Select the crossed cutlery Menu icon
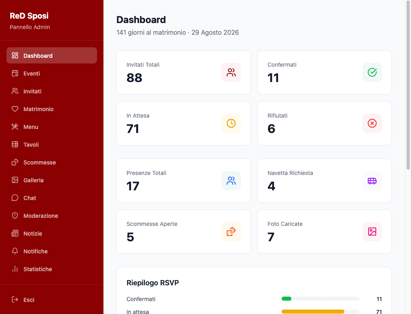This screenshot has height=314, width=411. pos(14,126)
